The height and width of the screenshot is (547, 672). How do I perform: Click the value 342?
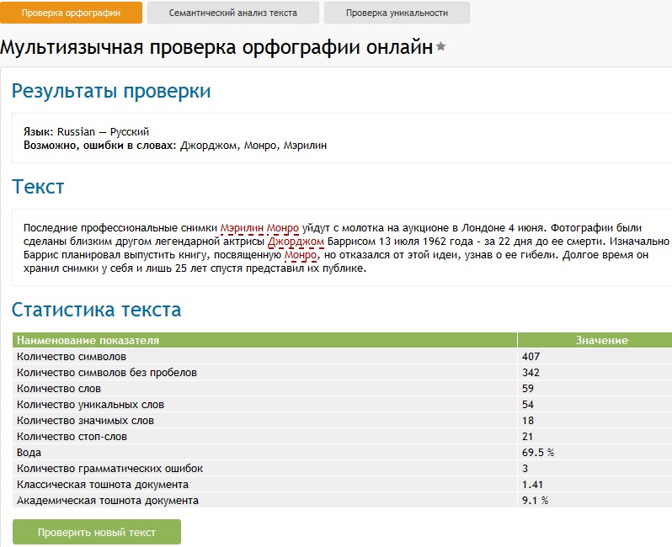point(531,373)
